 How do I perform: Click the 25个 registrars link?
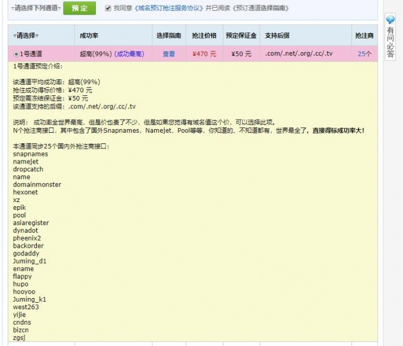(364, 54)
